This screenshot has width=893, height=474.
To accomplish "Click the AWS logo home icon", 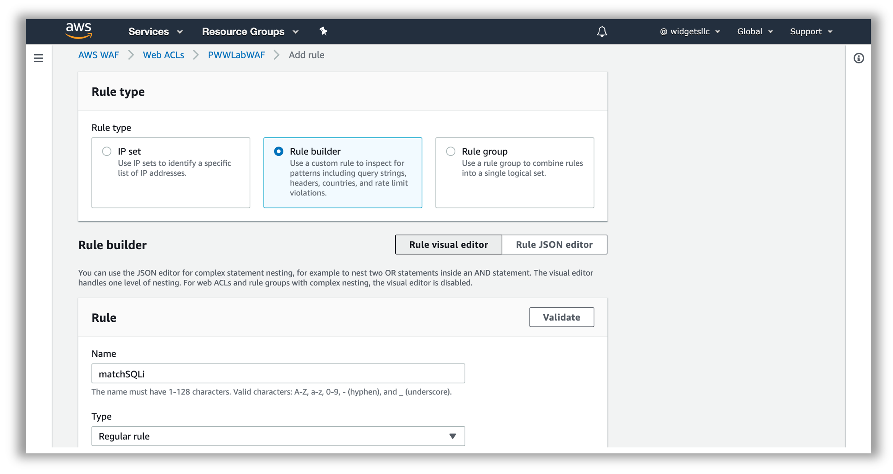I will click(79, 31).
